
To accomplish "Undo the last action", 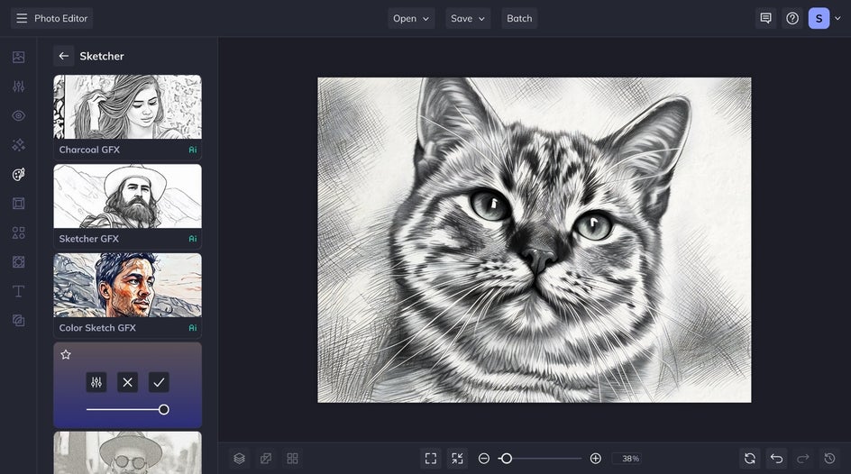I will pyautogui.click(x=777, y=459).
